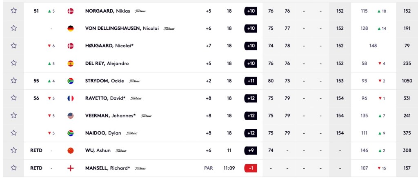Click Mansell's red -1 score badge

pos(251,168)
